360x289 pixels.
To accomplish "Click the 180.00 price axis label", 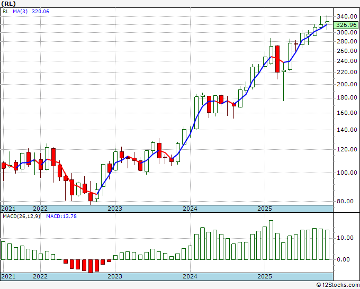I will pyautogui.click(x=347, y=98).
